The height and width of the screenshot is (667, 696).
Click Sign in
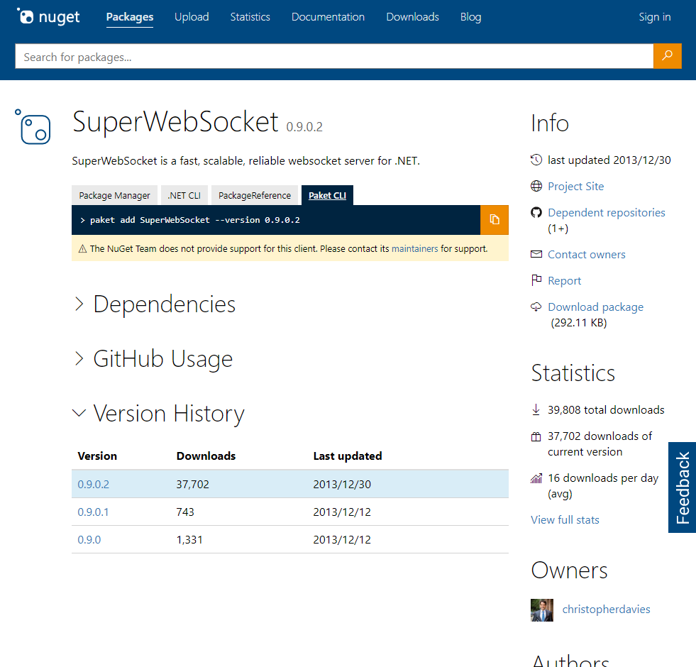tap(655, 17)
